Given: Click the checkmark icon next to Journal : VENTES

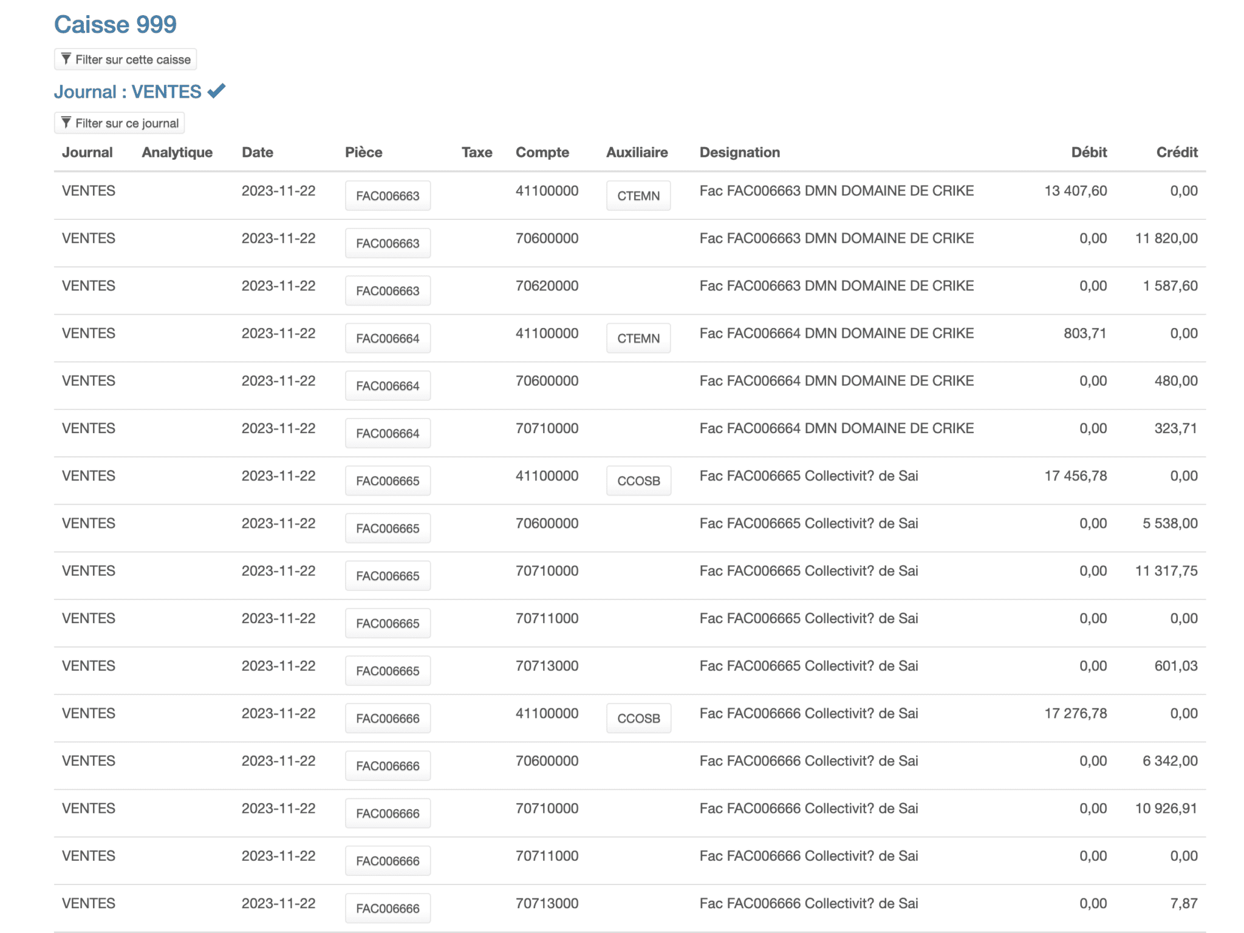Looking at the screenshot, I should pyautogui.click(x=216, y=91).
